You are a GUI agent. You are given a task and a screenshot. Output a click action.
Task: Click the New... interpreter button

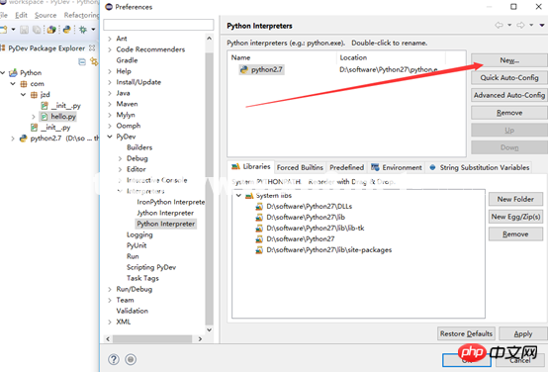pos(509,60)
